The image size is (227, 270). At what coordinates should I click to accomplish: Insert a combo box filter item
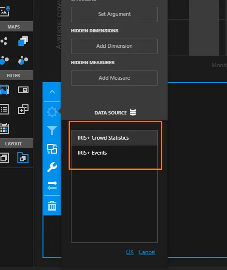(23, 90)
